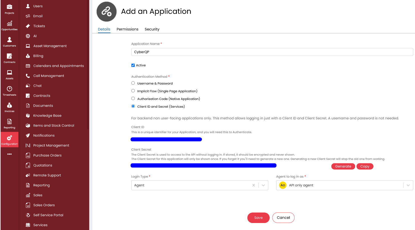Viewport: 415px width, 230px height.
Task: Switch to the Permissions tab
Action: click(127, 29)
